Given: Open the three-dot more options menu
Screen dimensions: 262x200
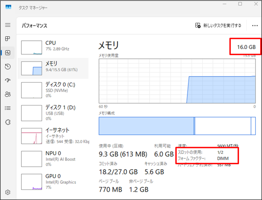Looking at the screenshot, I should coord(255,26).
